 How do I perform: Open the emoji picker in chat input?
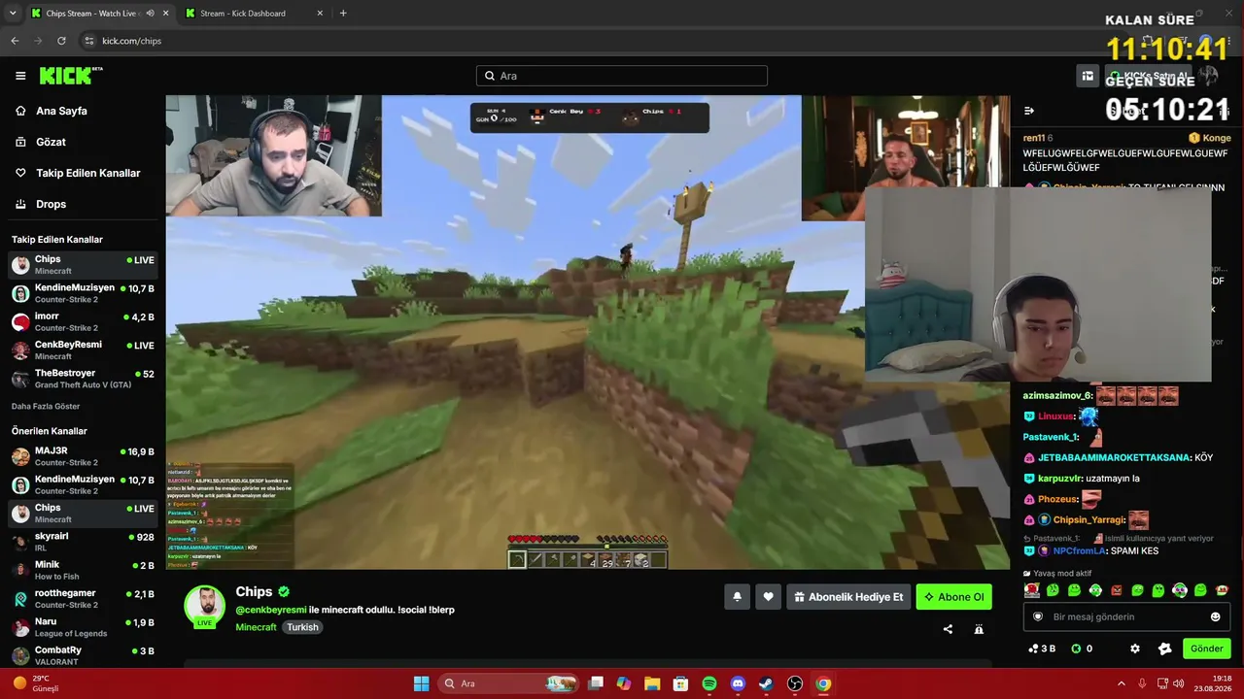[1215, 616]
